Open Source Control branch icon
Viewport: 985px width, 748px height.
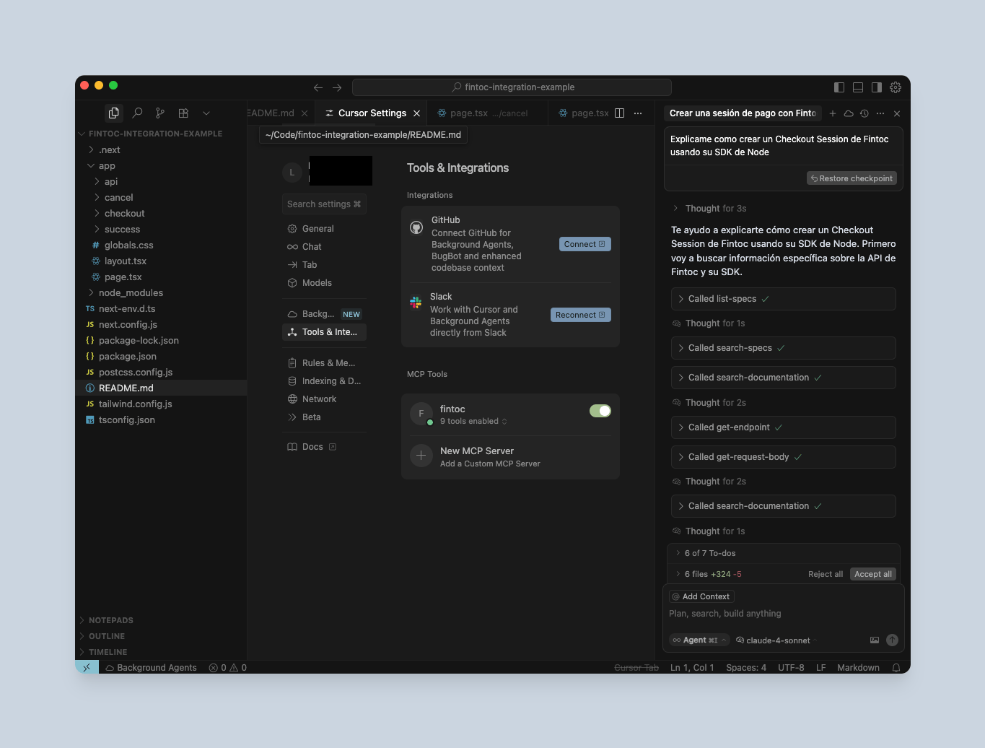coord(160,113)
